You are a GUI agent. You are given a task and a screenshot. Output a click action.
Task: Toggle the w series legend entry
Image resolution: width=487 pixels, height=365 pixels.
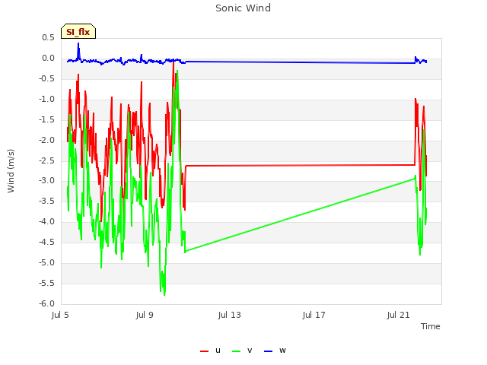pyautogui.click(x=275, y=351)
